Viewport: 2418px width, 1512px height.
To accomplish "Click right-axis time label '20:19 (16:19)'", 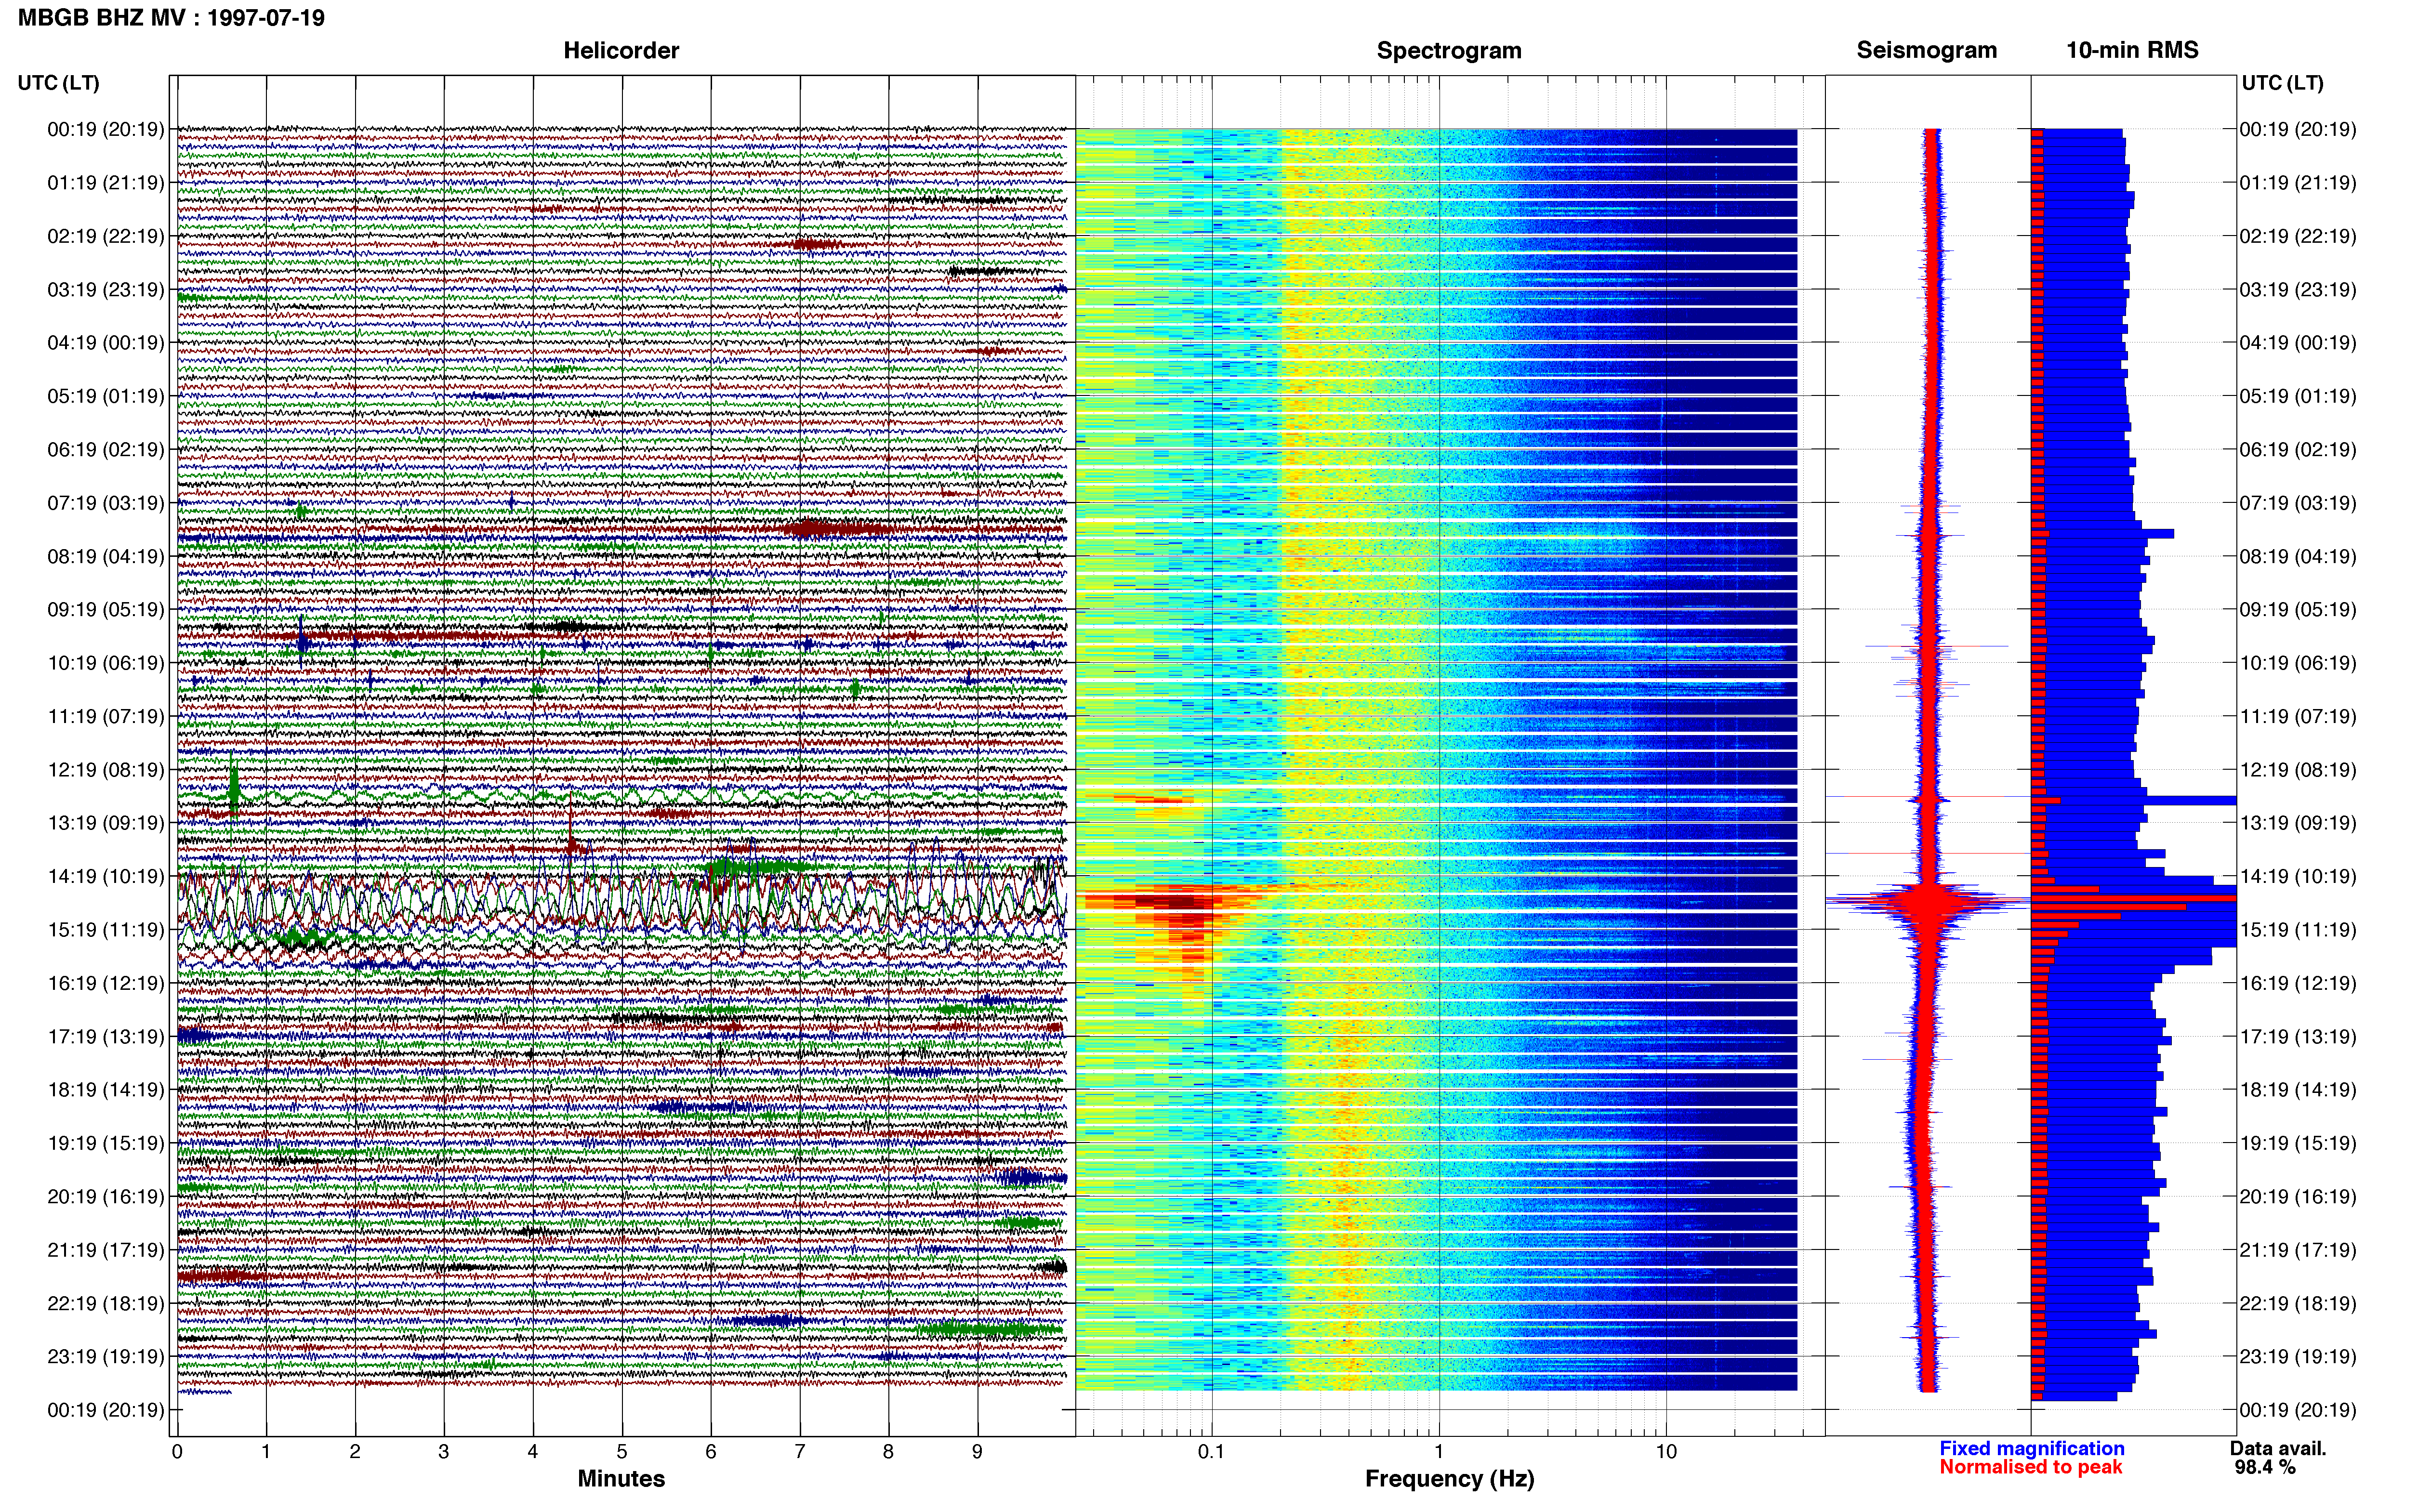I will pyautogui.click(x=2298, y=1196).
